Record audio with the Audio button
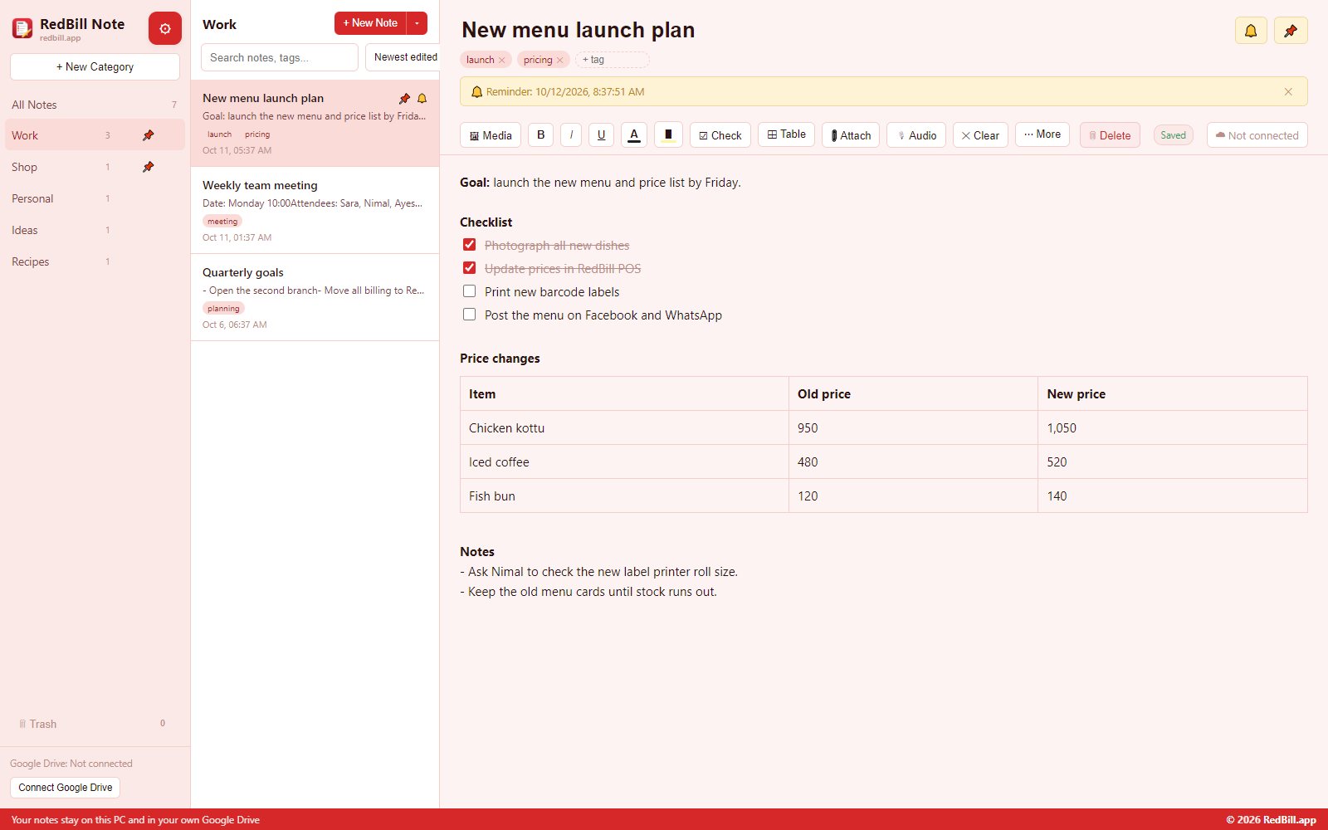 [x=916, y=135]
